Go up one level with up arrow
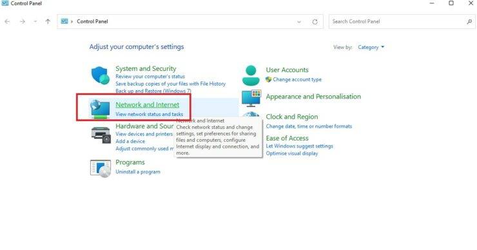Viewport: 477px width, 250px height. 48,22
